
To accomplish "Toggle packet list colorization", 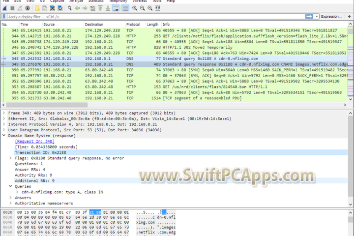I will pos(125,8).
